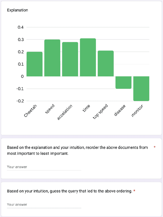Screen dimensions: 163x217
Task: Click the answer field for the query guess question
Action: (43, 204)
